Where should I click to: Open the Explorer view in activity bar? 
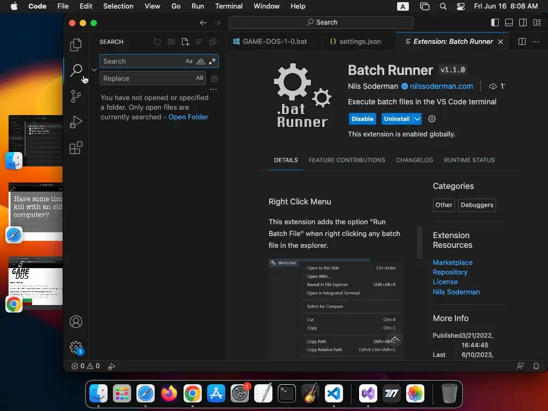tap(76, 45)
